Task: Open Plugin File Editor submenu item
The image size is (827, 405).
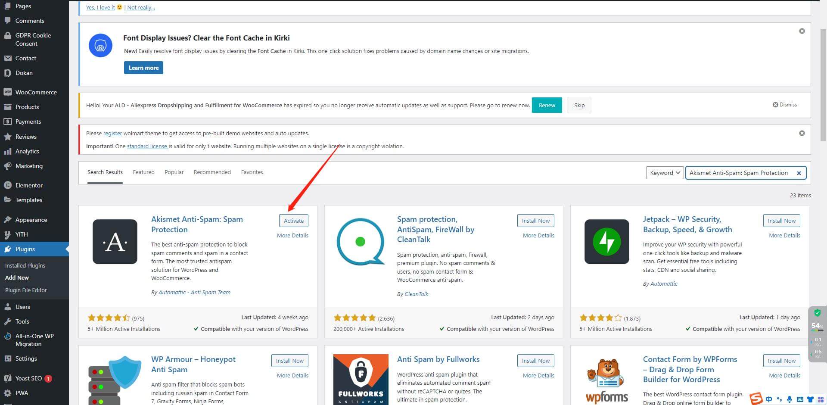Action: tap(26, 290)
